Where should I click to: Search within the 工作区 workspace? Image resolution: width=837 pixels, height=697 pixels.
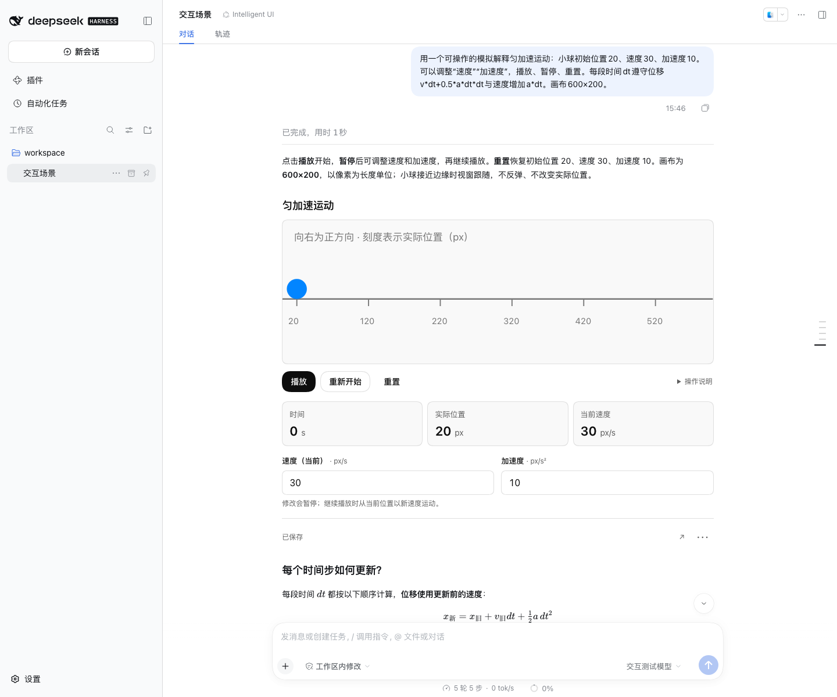tap(110, 130)
